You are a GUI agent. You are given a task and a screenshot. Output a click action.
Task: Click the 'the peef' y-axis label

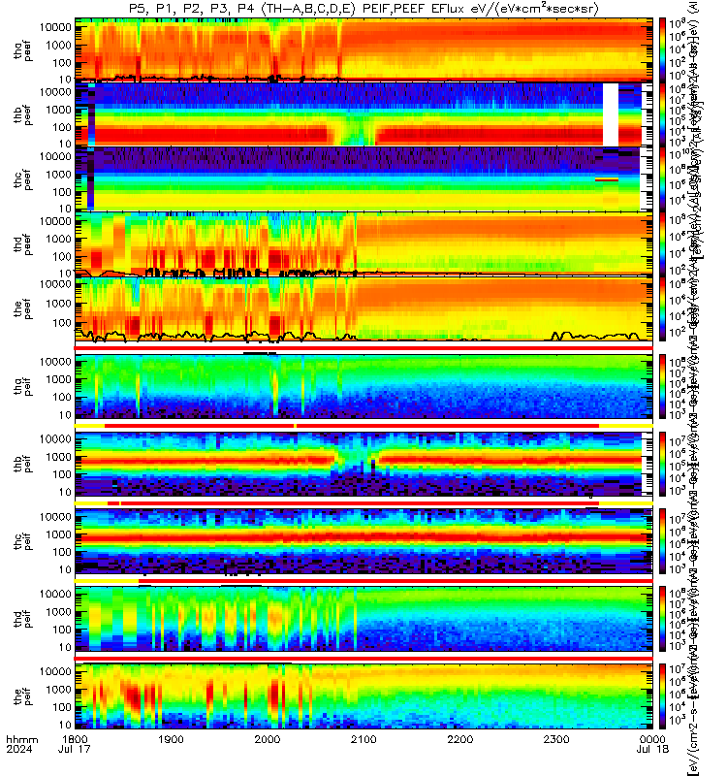click(x=22, y=308)
